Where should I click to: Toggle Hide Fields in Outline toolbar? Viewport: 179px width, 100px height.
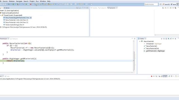(x=168, y=39)
